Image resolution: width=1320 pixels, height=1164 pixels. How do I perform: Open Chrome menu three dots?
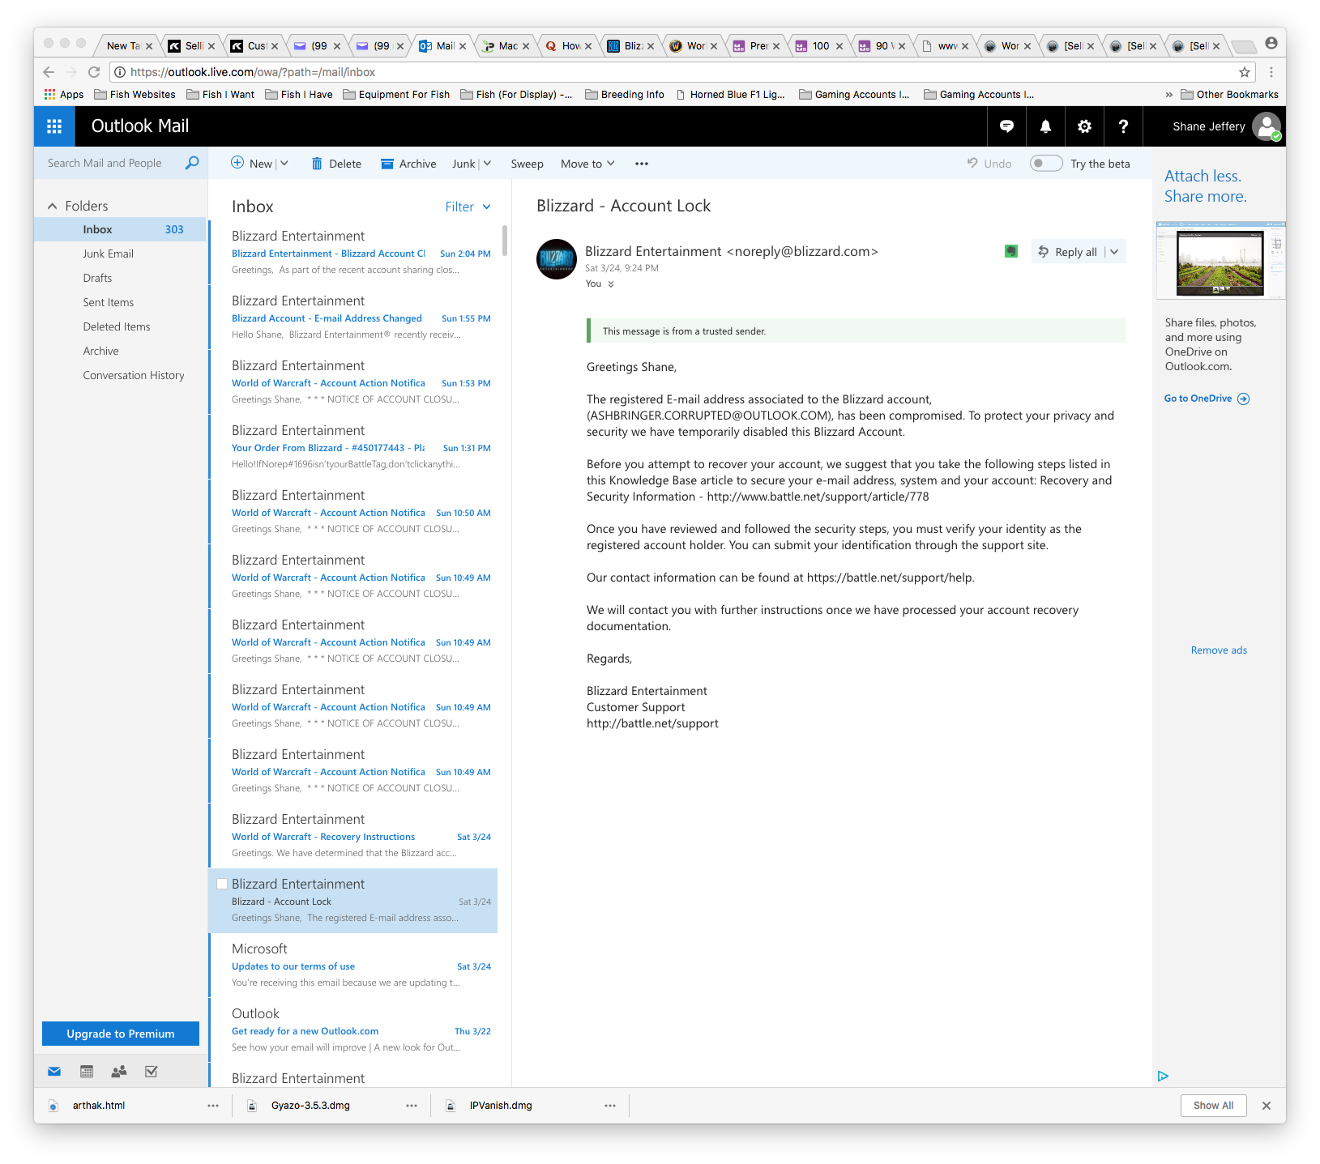click(1271, 72)
